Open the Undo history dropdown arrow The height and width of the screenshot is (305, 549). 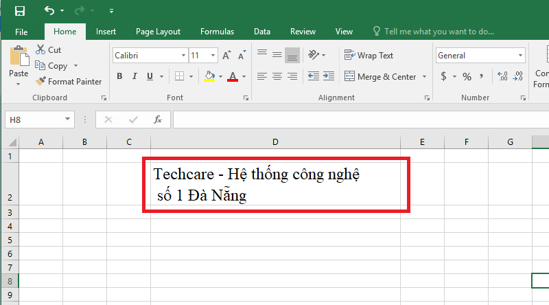pyautogui.click(x=62, y=11)
